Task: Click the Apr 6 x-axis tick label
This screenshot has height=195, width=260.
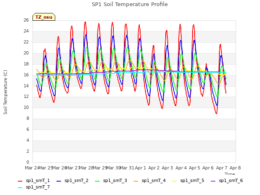Action: click(x=208, y=168)
